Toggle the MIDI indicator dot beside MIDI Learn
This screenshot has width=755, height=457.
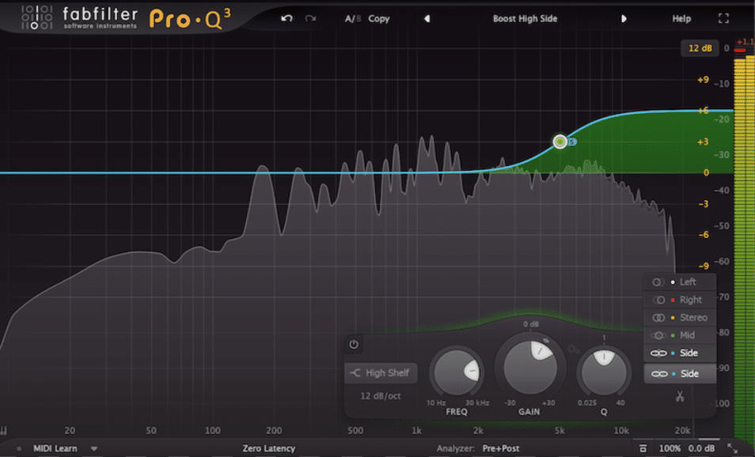click(19, 449)
